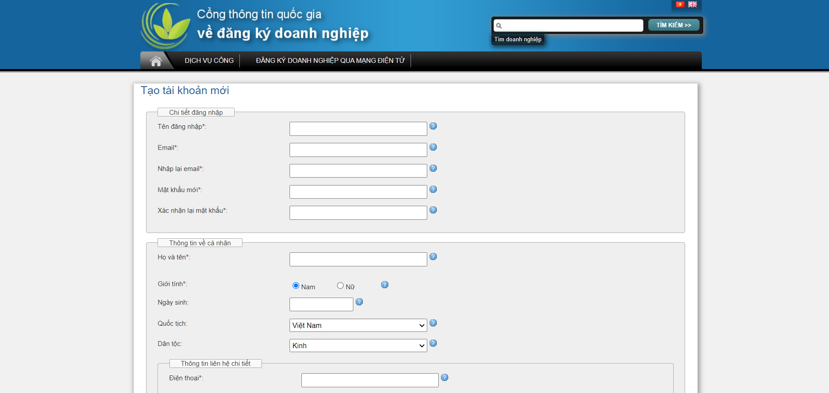Click the home icon in navigation bar
Image resolution: width=829 pixels, height=393 pixels.
coord(156,61)
